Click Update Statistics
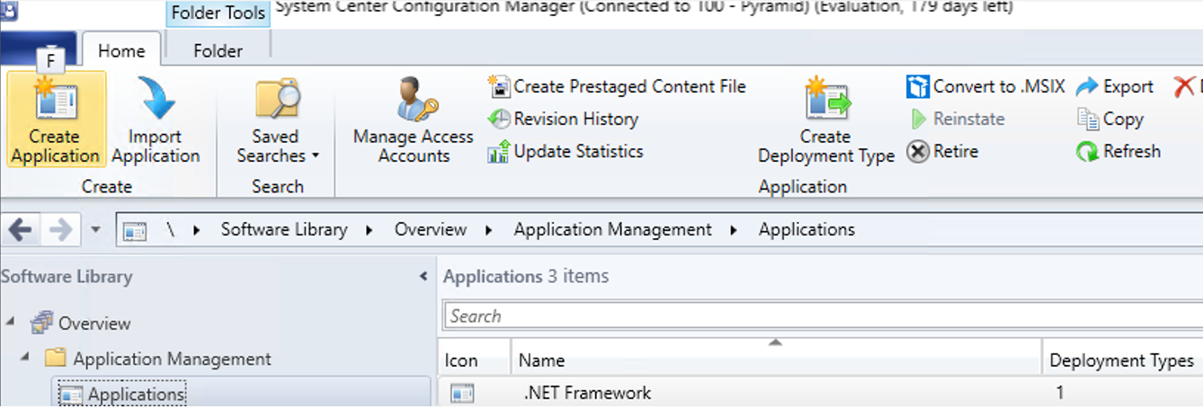Viewport: 1203px width, 418px height. (566, 152)
